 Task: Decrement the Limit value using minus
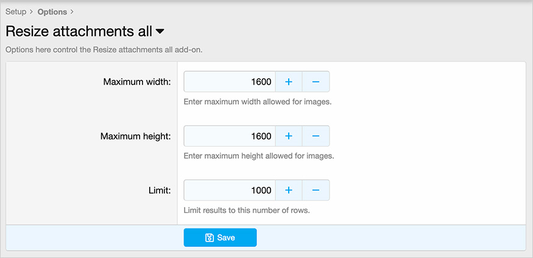(316, 190)
